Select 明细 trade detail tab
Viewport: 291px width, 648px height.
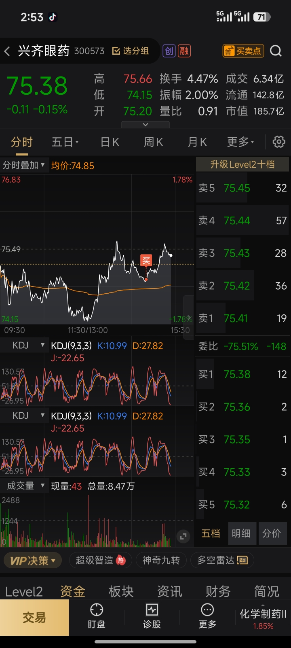(x=241, y=533)
